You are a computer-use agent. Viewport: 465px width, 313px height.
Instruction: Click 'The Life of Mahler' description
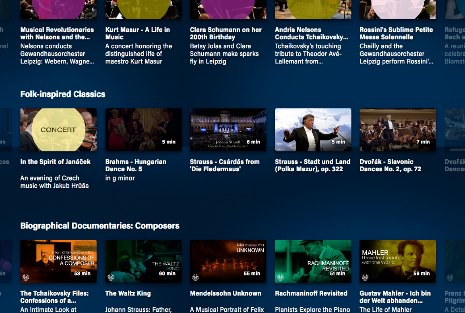coord(385,309)
